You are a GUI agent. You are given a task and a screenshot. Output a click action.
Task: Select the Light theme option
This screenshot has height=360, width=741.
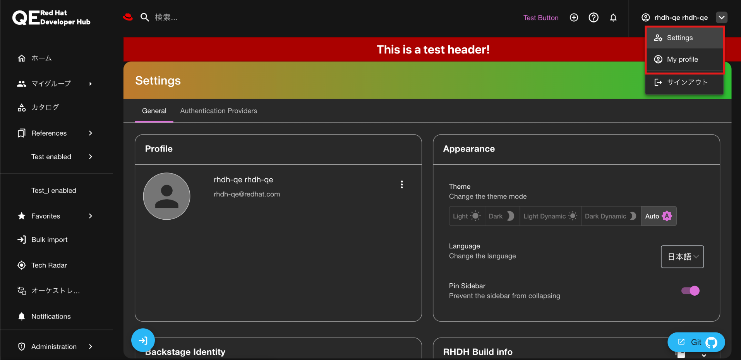(x=467, y=216)
